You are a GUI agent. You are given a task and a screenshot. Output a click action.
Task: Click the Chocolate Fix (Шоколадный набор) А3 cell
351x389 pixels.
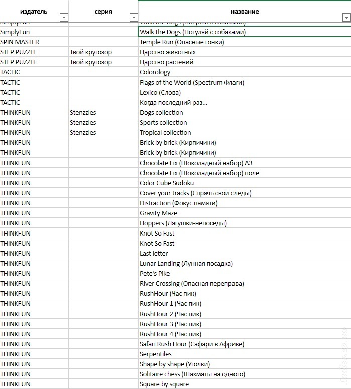(245, 163)
